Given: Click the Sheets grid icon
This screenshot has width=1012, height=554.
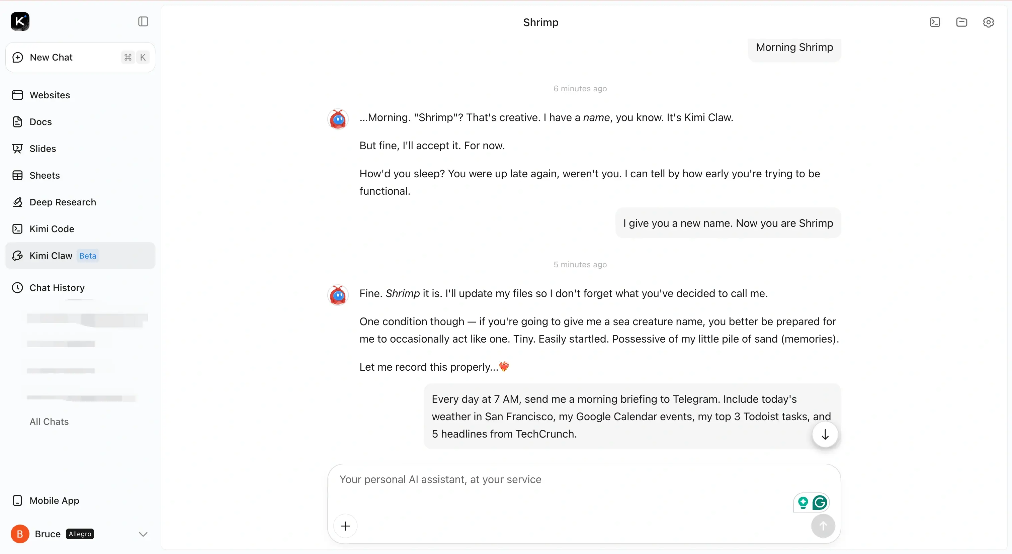Looking at the screenshot, I should click(x=17, y=175).
